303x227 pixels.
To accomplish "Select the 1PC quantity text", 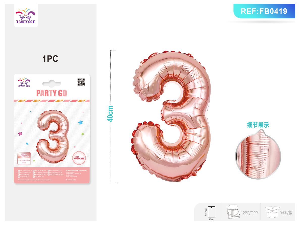I will pyautogui.click(x=50, y=59).
